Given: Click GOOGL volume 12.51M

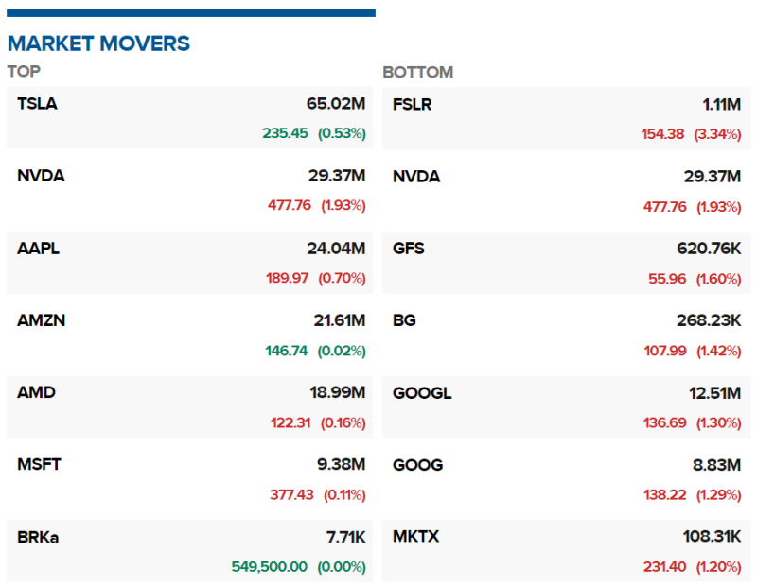Looking at the screenshot, I should 715,393.
